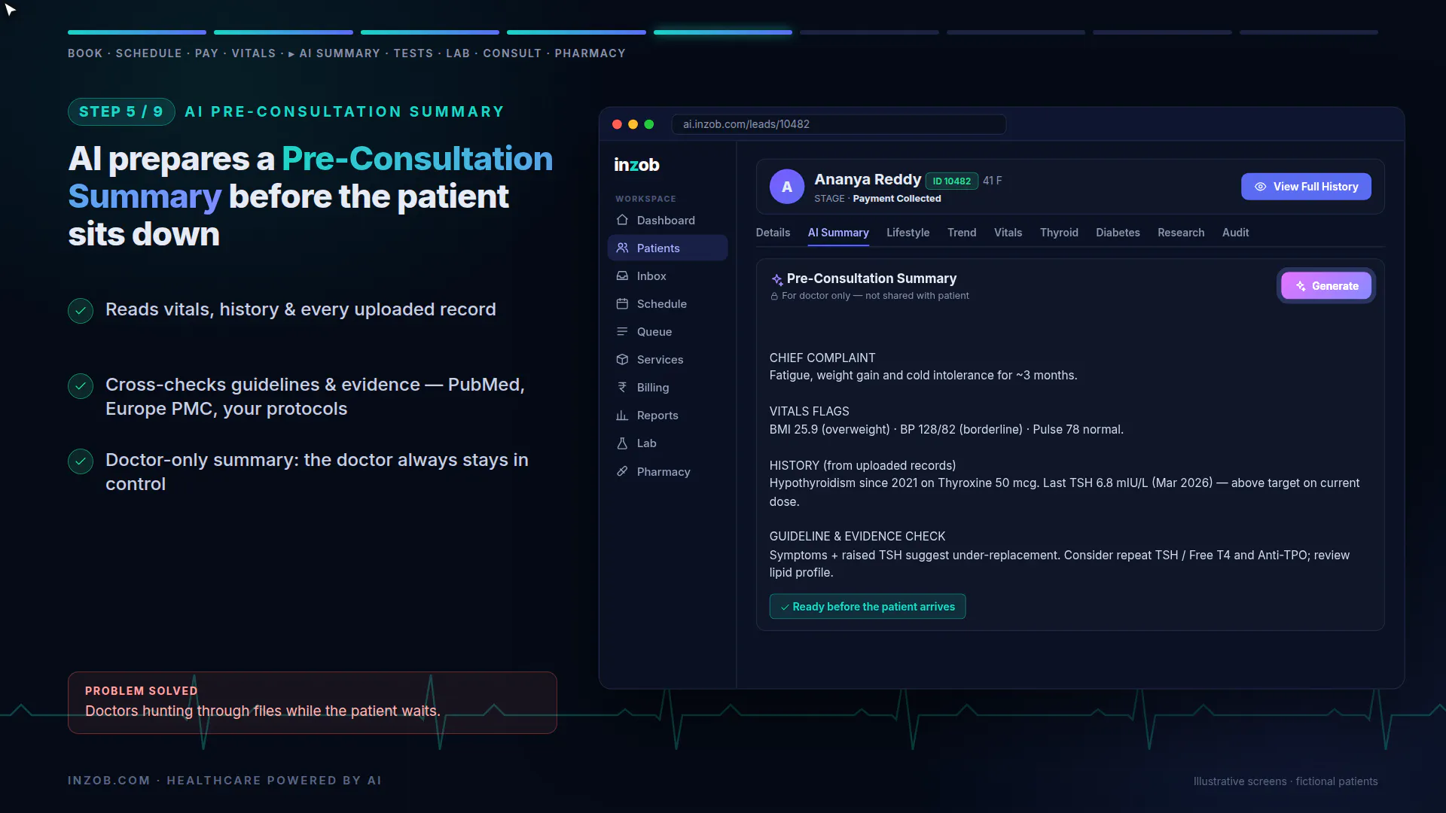Click the purple 'A' patient avatar

pyautogui.click(x=787, y=187)
